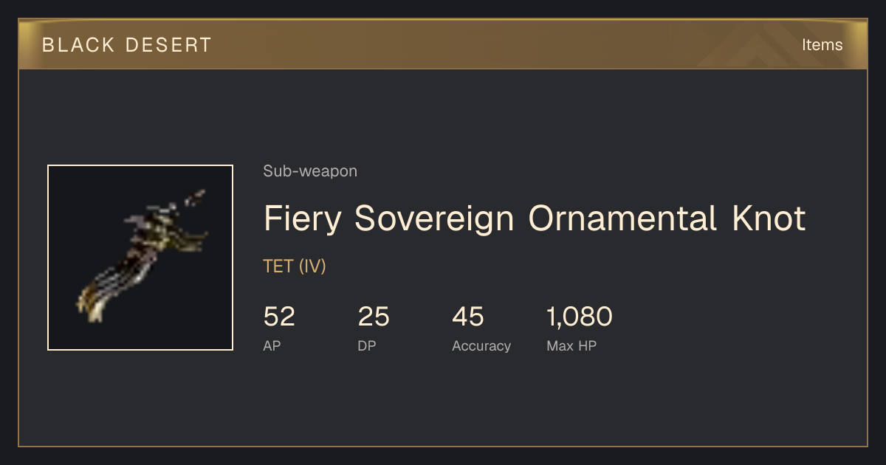Viewport: 886px width, 465px height.
Task: Click the 52 AP value
Action: (x=279, y=317)
